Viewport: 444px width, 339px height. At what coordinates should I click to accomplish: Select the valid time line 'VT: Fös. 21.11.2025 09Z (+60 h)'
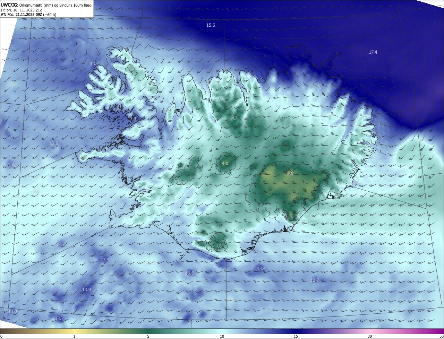pyautogui.click(x=28, y=15)
